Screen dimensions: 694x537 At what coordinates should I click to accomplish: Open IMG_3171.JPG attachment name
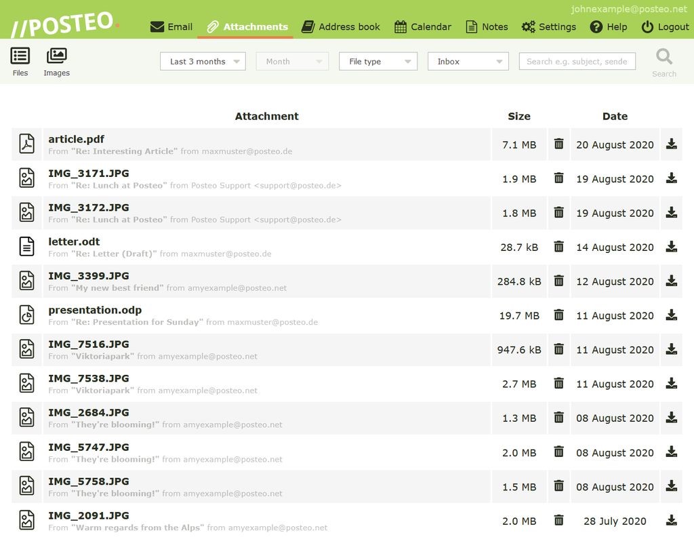88,174
